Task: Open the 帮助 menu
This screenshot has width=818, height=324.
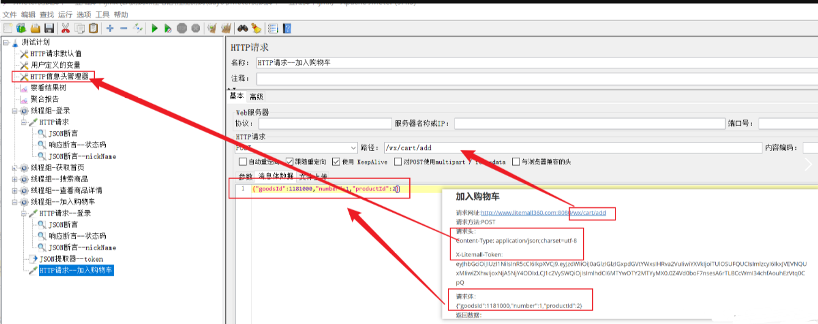Action: point(121,14)
